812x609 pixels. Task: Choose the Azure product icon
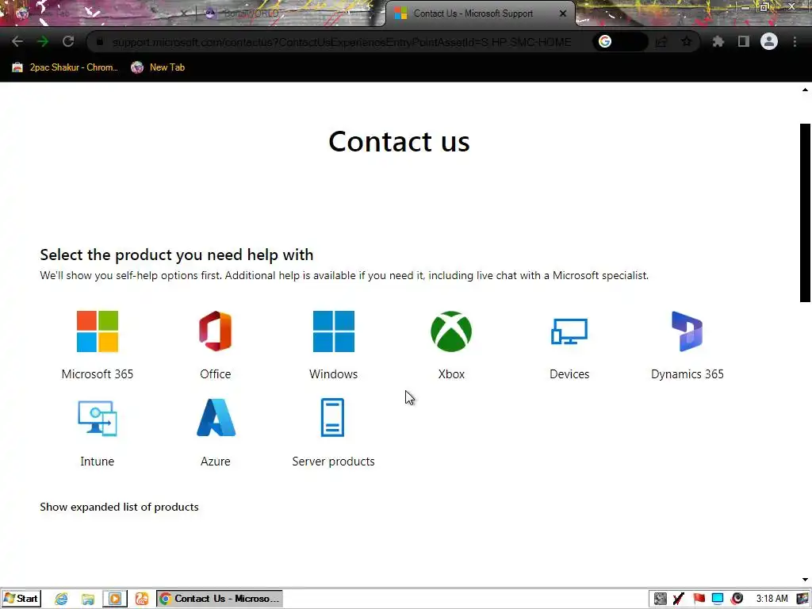[x=216, y=417]
